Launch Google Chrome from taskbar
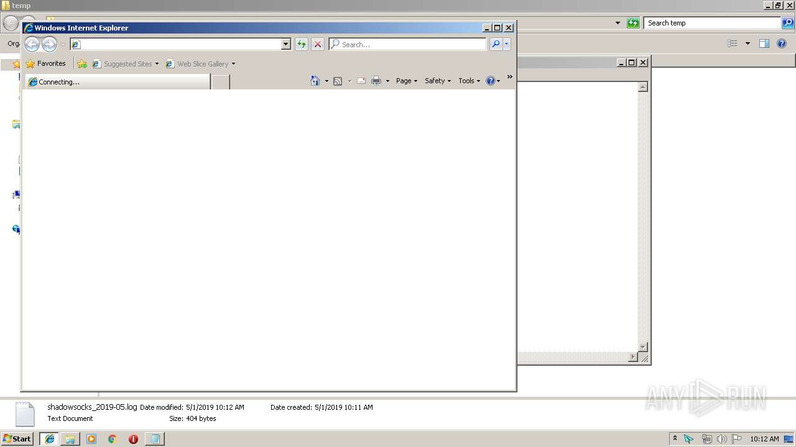Screen dimensions: 796x447 (112, 438)
